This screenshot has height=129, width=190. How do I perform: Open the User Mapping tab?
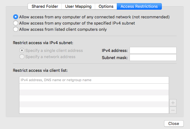78,7
